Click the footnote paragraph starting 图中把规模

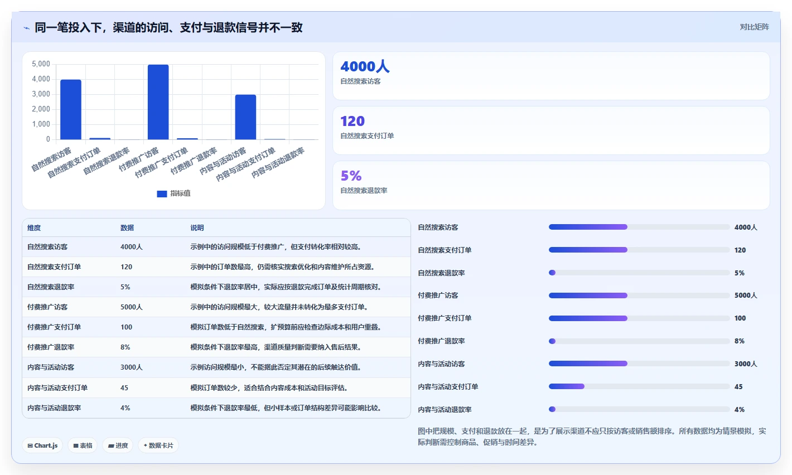(x=592, y=437)
